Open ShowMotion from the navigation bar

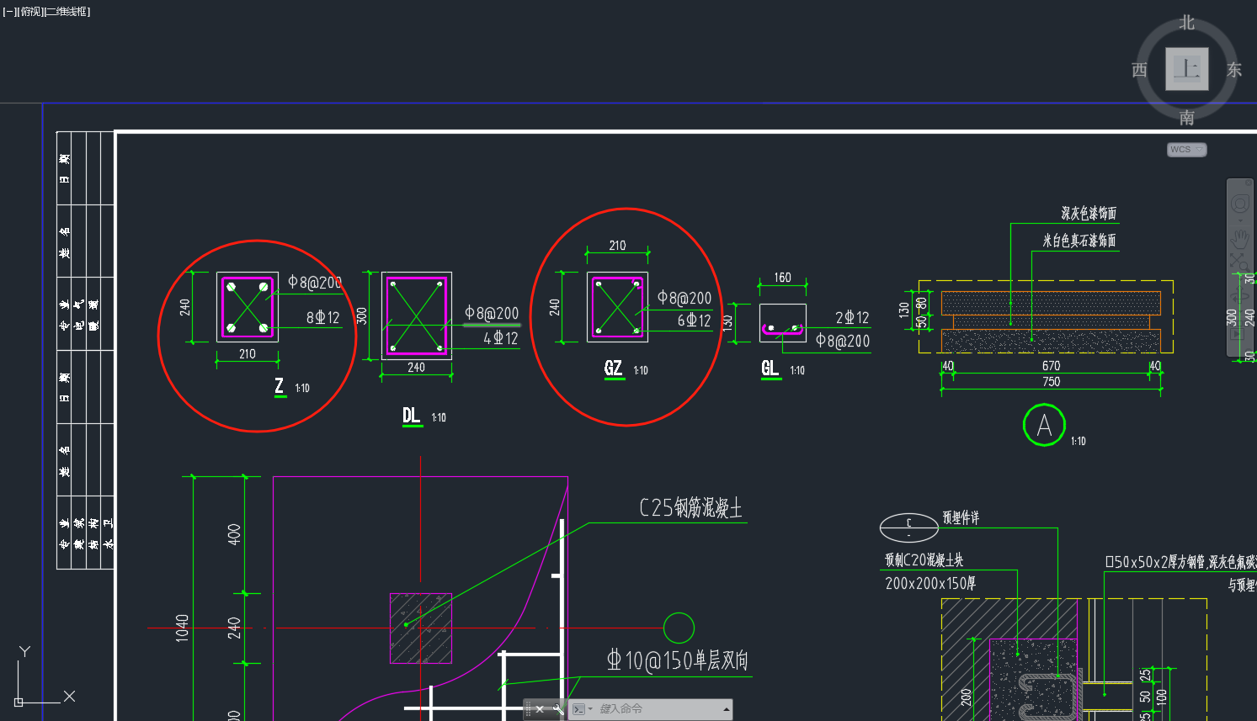1238,334
